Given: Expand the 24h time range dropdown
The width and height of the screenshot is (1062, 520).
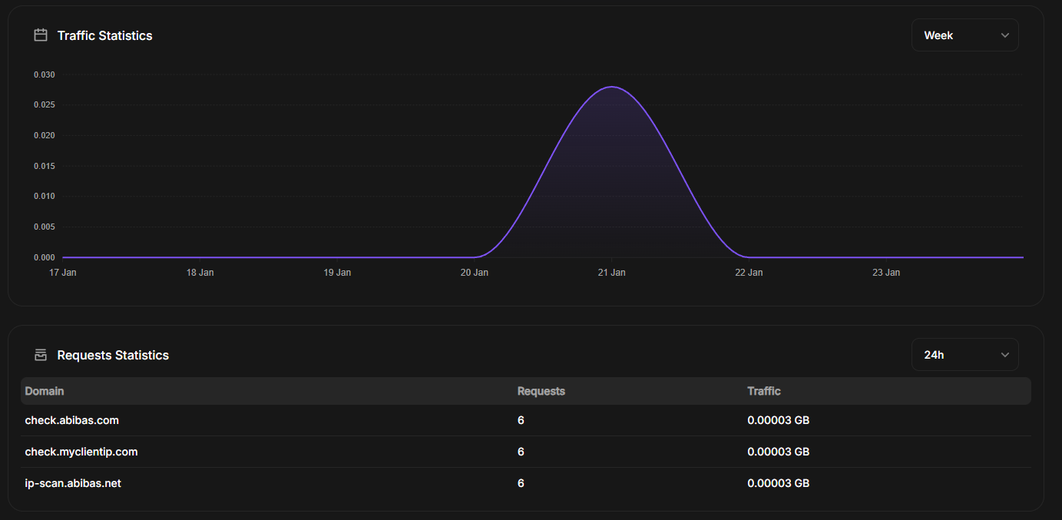Looking at the screenshot, I should (x=964, y=355).
